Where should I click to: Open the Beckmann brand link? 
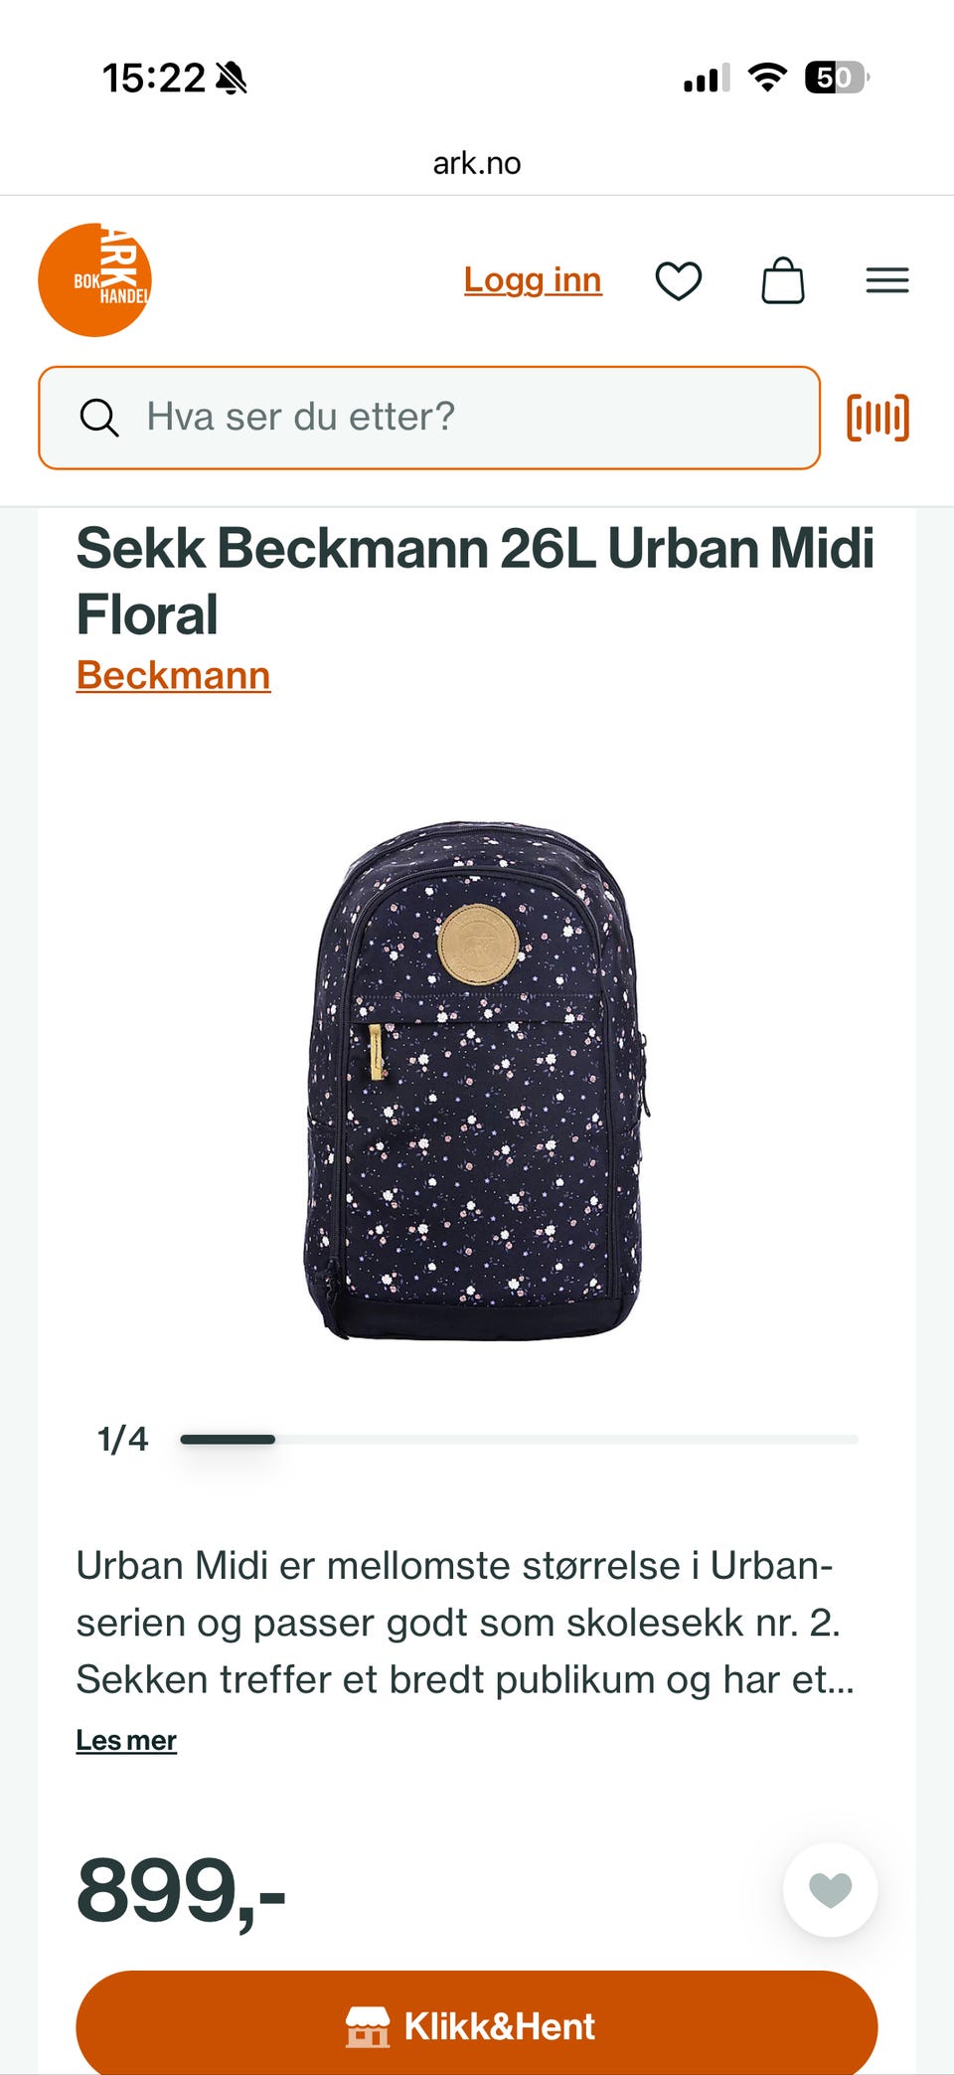point(173,675)
